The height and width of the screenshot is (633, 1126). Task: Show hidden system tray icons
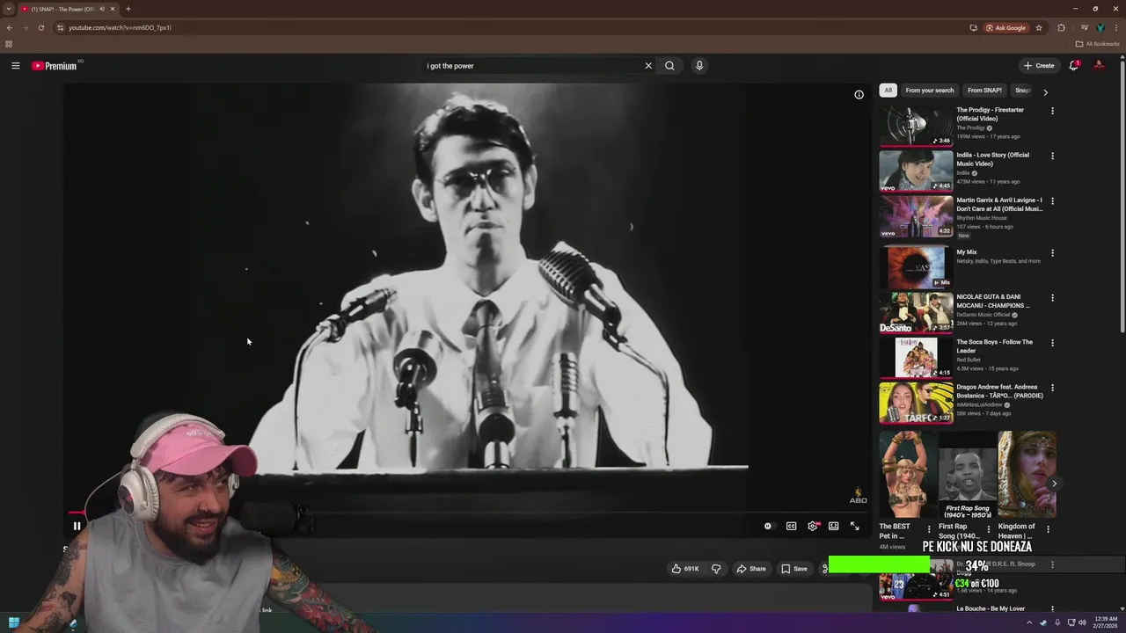pos(1029,622)
